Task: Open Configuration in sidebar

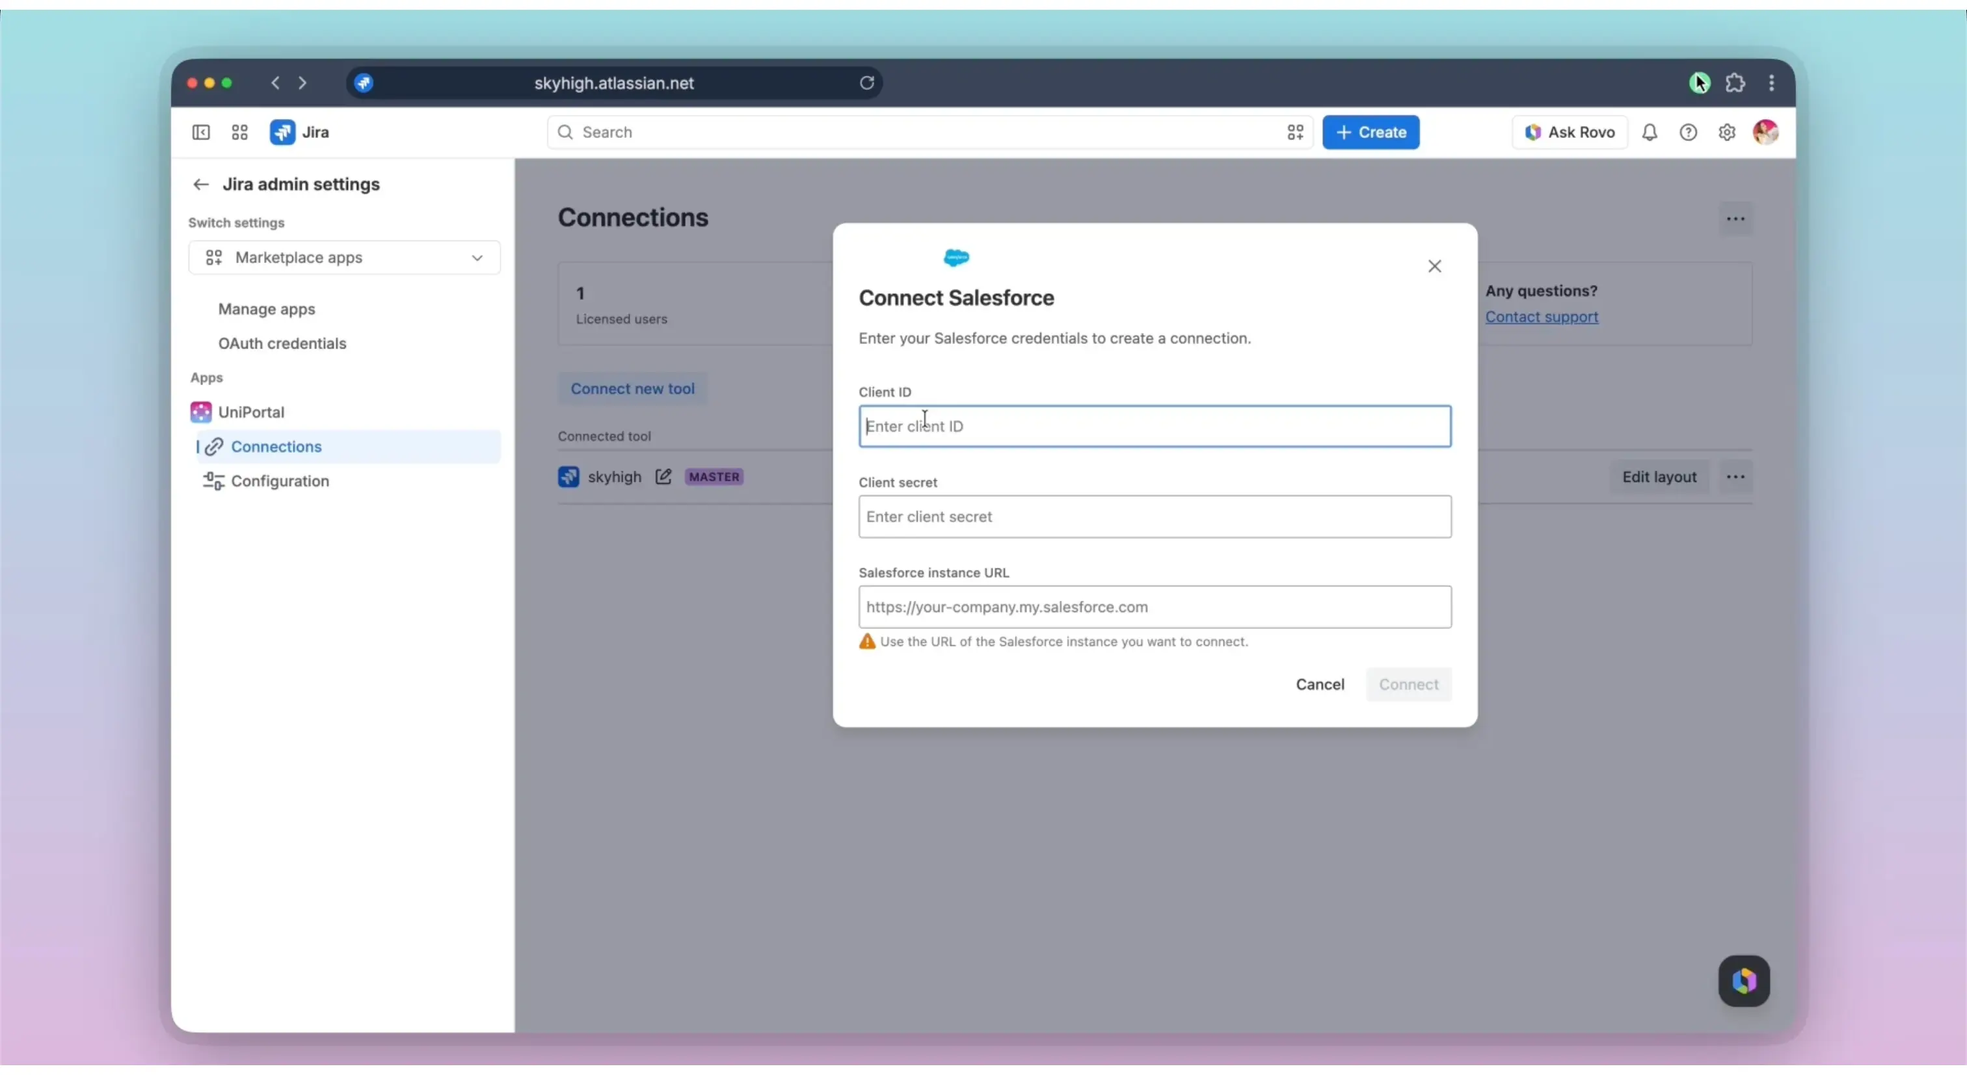Action: tap(280, 481)
